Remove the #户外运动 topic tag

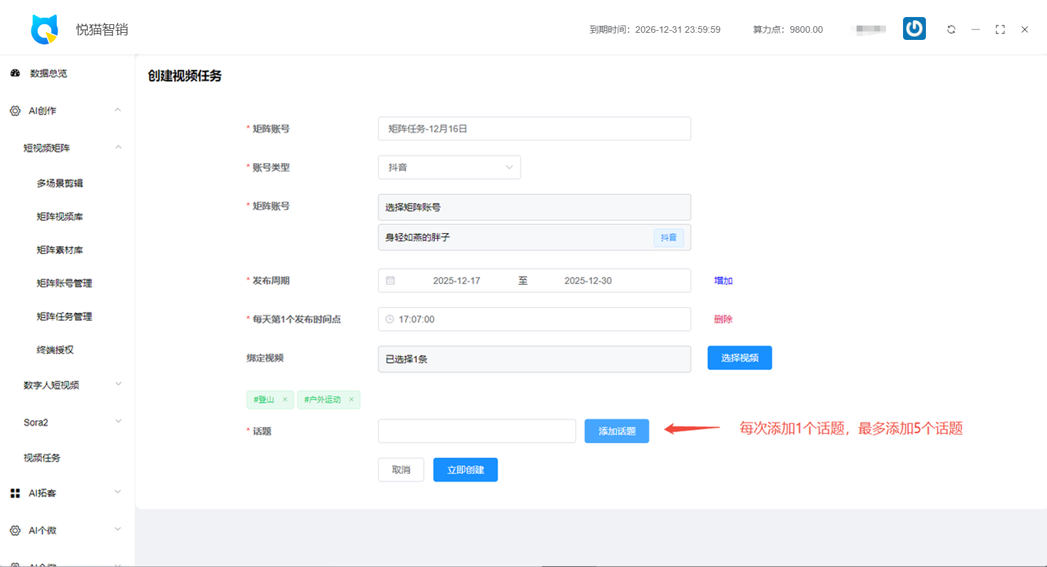coord(351,399)
